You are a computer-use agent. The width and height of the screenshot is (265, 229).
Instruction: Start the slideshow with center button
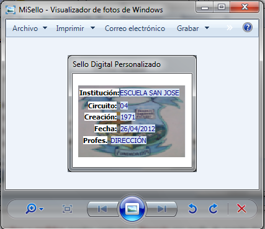click(132, 209)
